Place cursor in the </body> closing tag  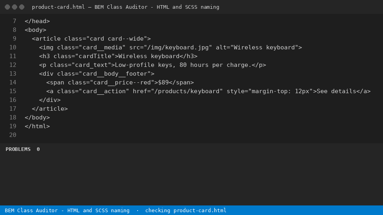[x=37, y=117]
